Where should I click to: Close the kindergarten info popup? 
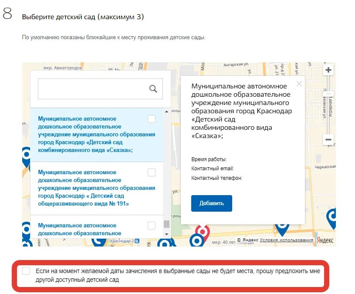(x=299, y=84)
